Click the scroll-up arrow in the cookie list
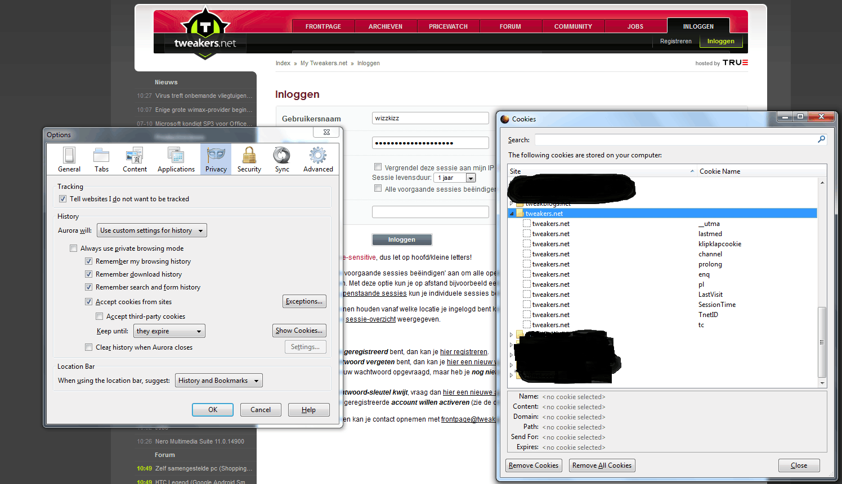 tap(822, 183)
